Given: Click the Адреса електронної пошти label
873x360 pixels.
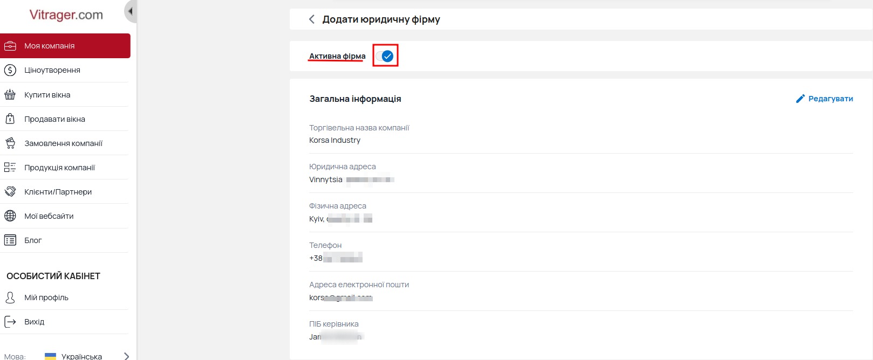Looking at the screenshot, I should pos(359,285).
